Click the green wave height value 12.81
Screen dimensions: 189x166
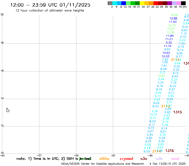161,76
